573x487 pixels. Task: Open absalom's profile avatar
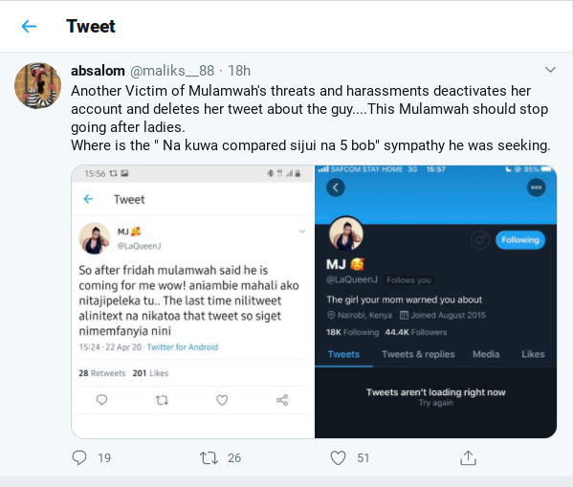37,85
